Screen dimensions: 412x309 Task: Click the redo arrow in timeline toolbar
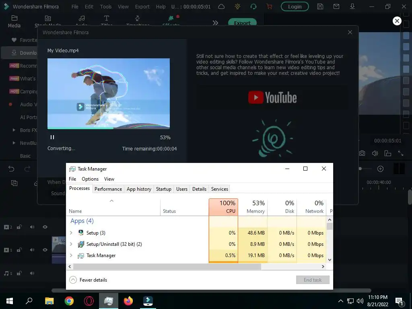click(27, 169)
